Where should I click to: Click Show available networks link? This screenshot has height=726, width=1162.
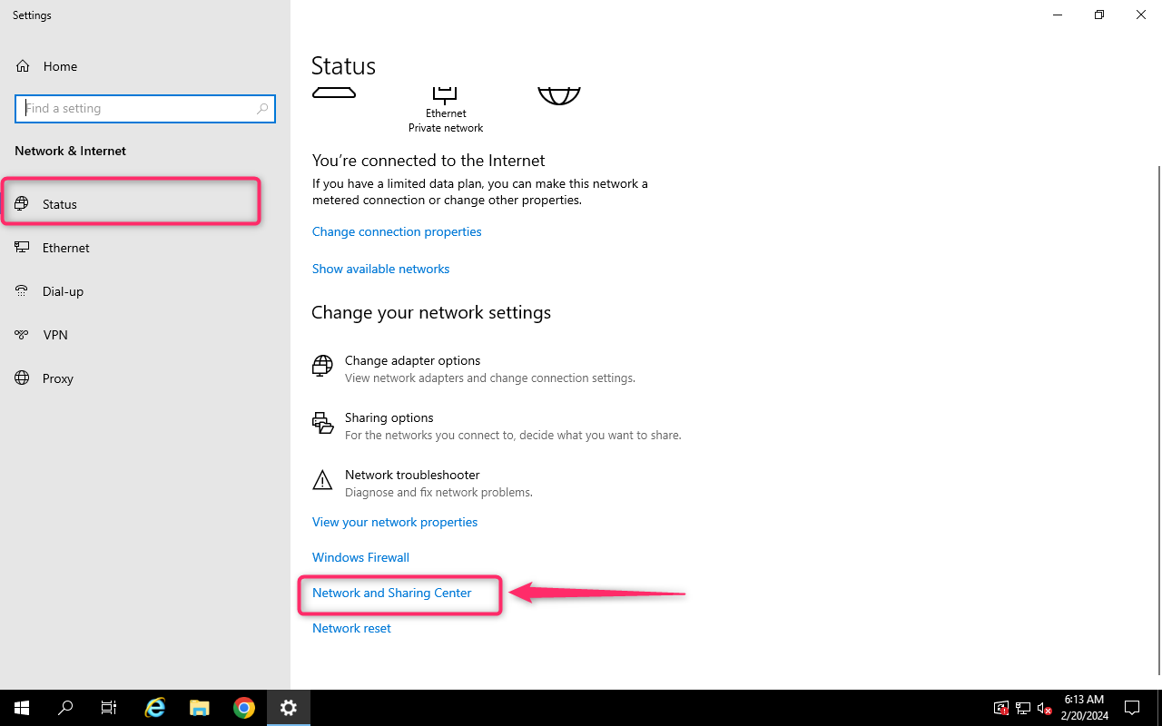tap(380, 269)
